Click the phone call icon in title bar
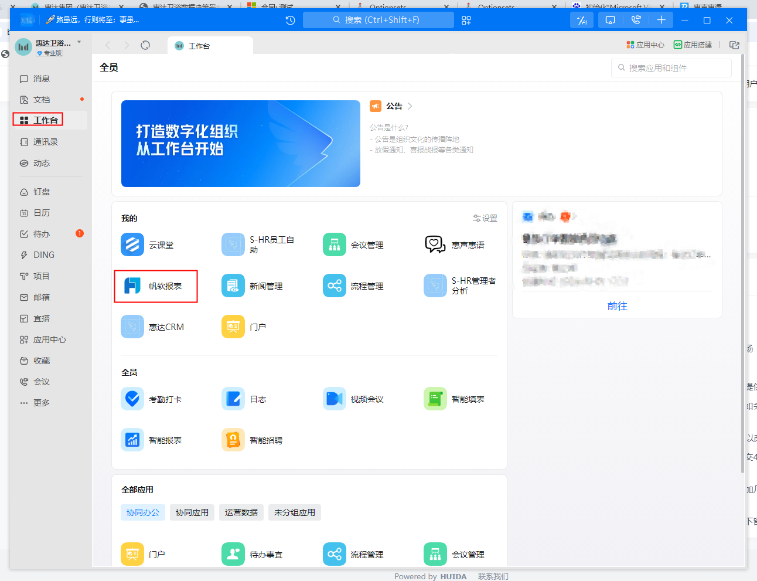The height and width of the screenshot is (581, 757). [x=636, y=20]
